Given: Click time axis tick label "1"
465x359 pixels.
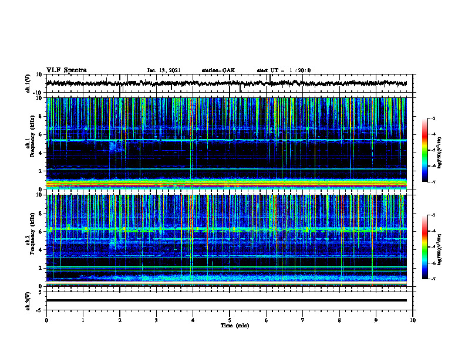Looking at the screenshot, I should [83, 320].
